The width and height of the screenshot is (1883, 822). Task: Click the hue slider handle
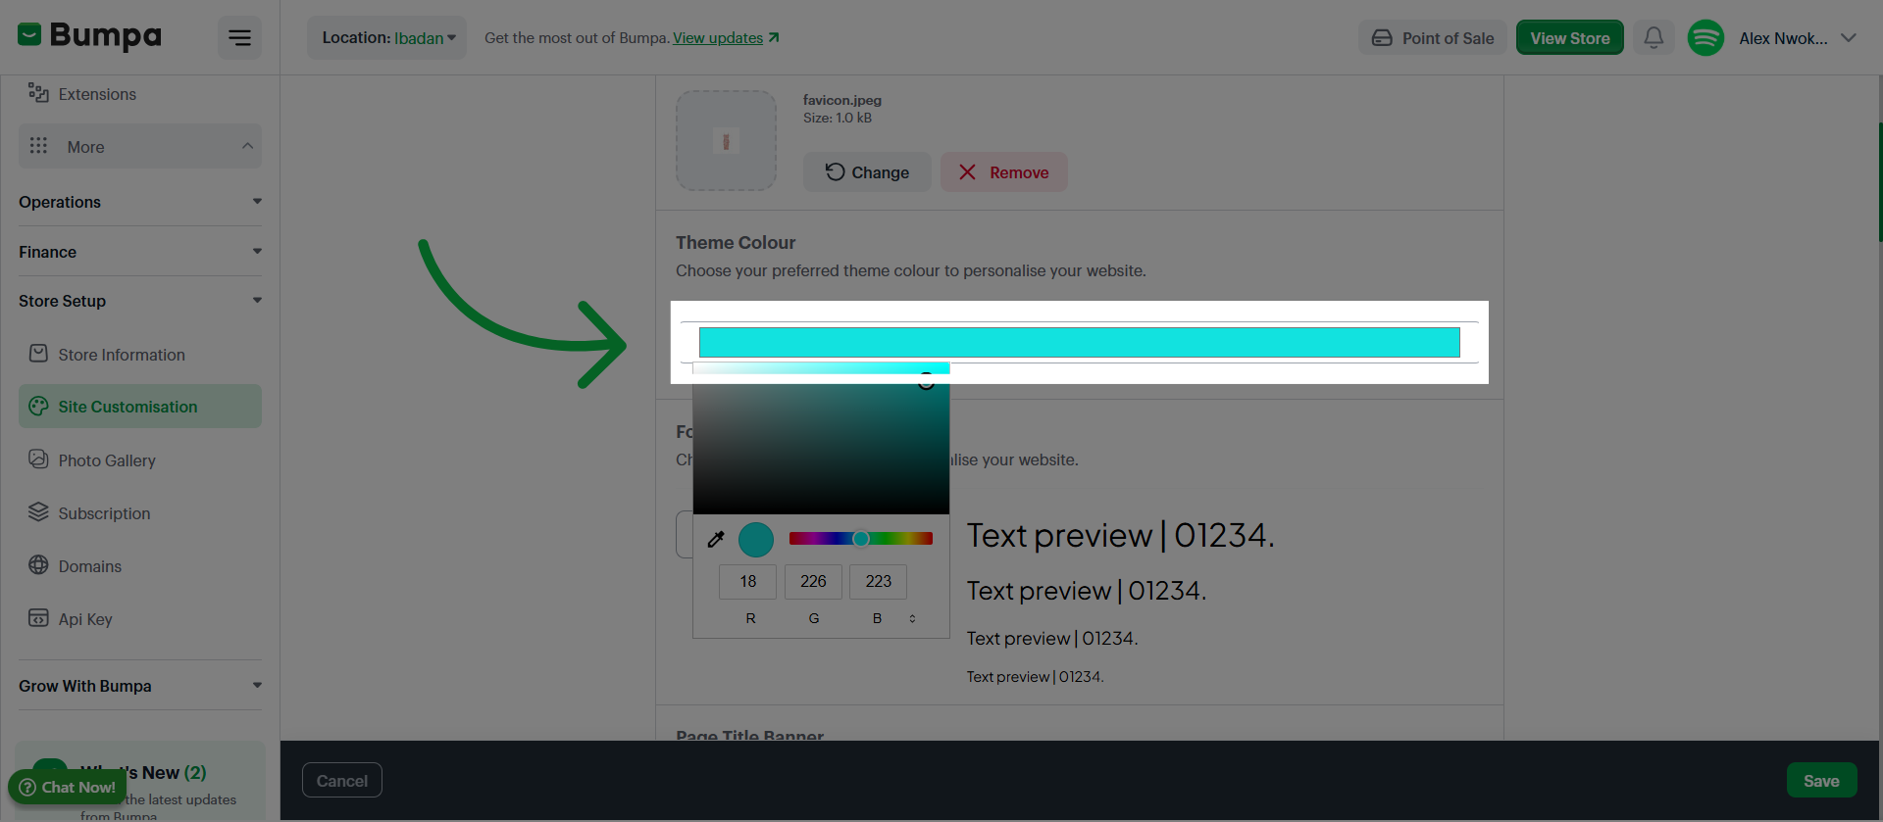(x=861, y=538)
